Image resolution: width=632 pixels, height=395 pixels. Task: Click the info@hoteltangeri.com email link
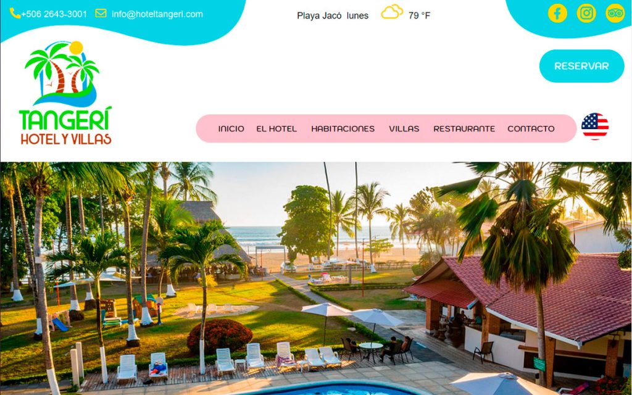click(157, 14)
